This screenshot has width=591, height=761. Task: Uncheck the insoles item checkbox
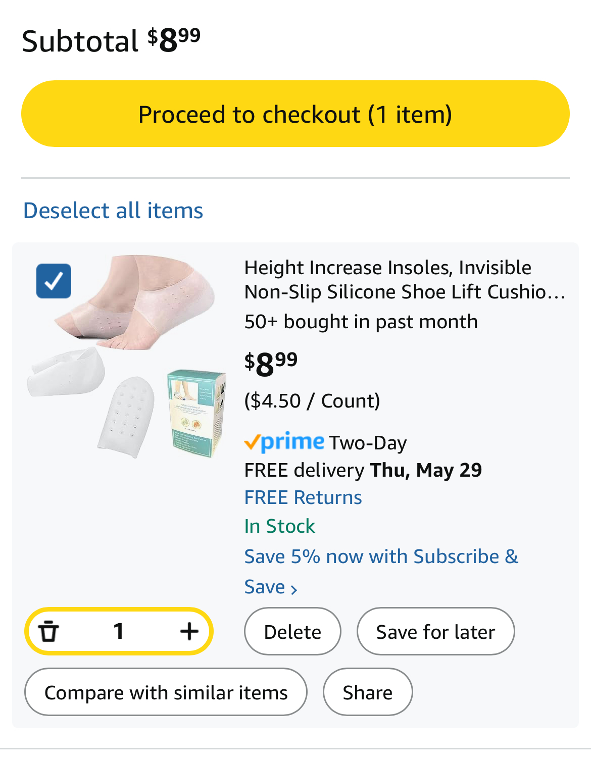pos(54,281)
